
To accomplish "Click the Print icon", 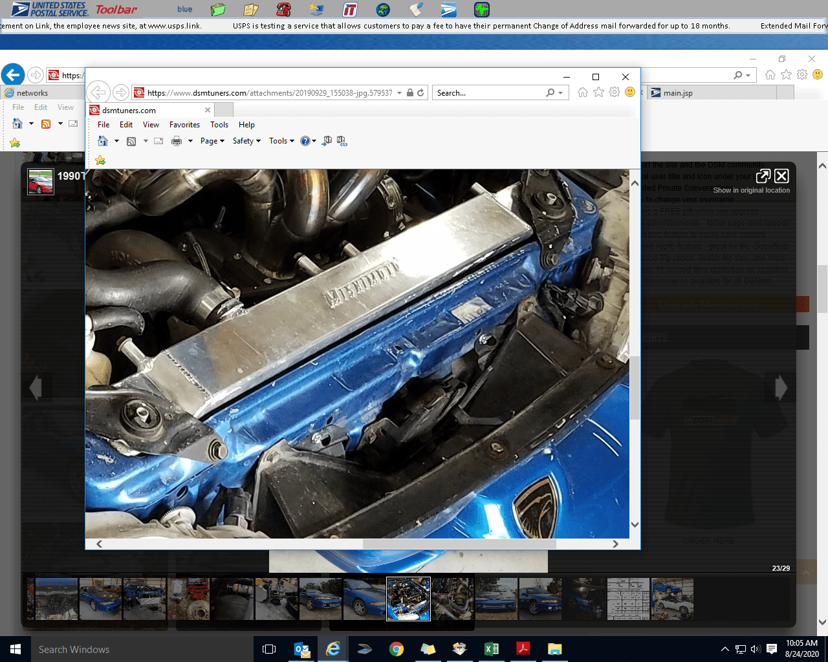I will (176, 141).
